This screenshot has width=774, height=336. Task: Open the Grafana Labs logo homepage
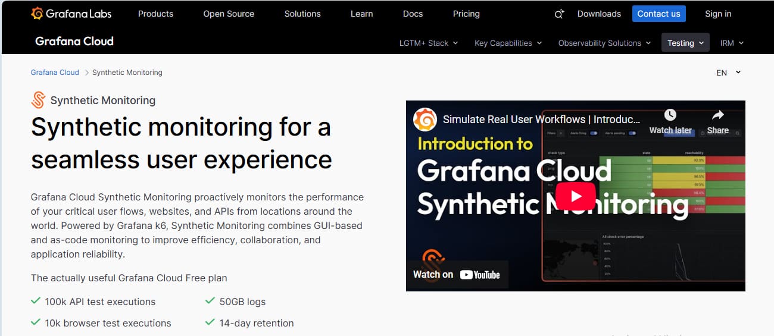click(71, 13)
